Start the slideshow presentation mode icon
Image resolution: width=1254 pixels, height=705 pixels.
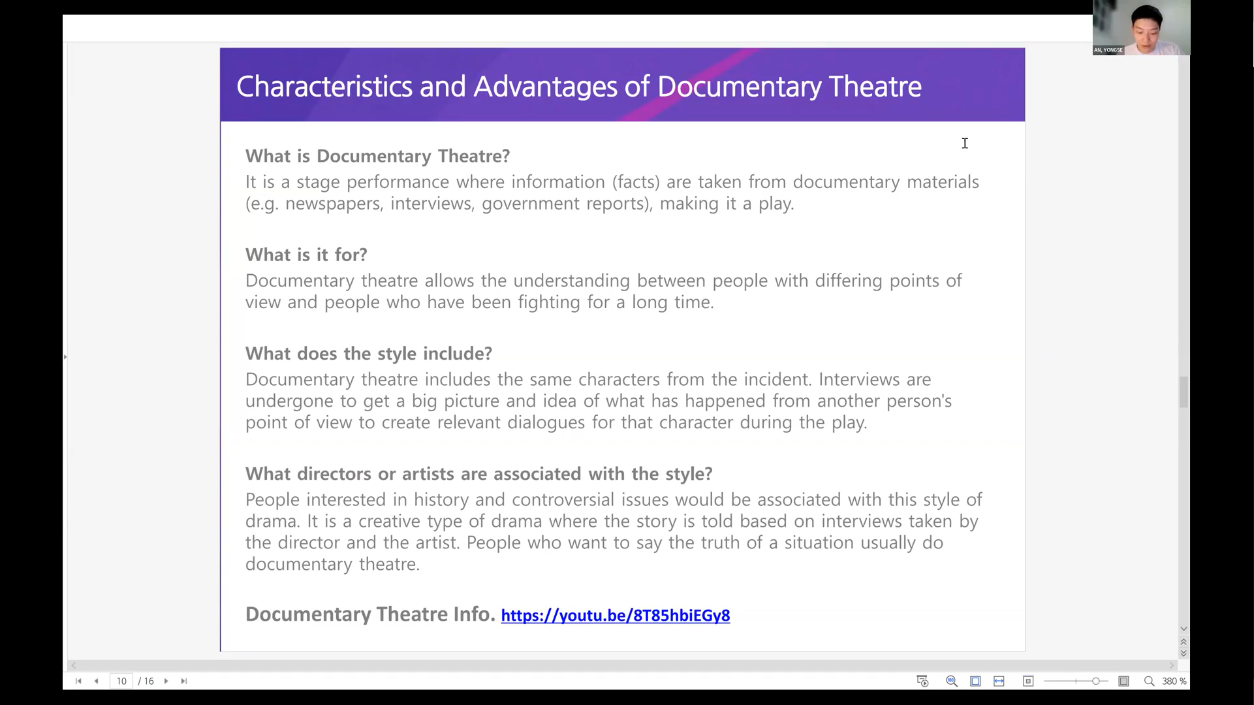pyautogui.click(x=922, y=681)
